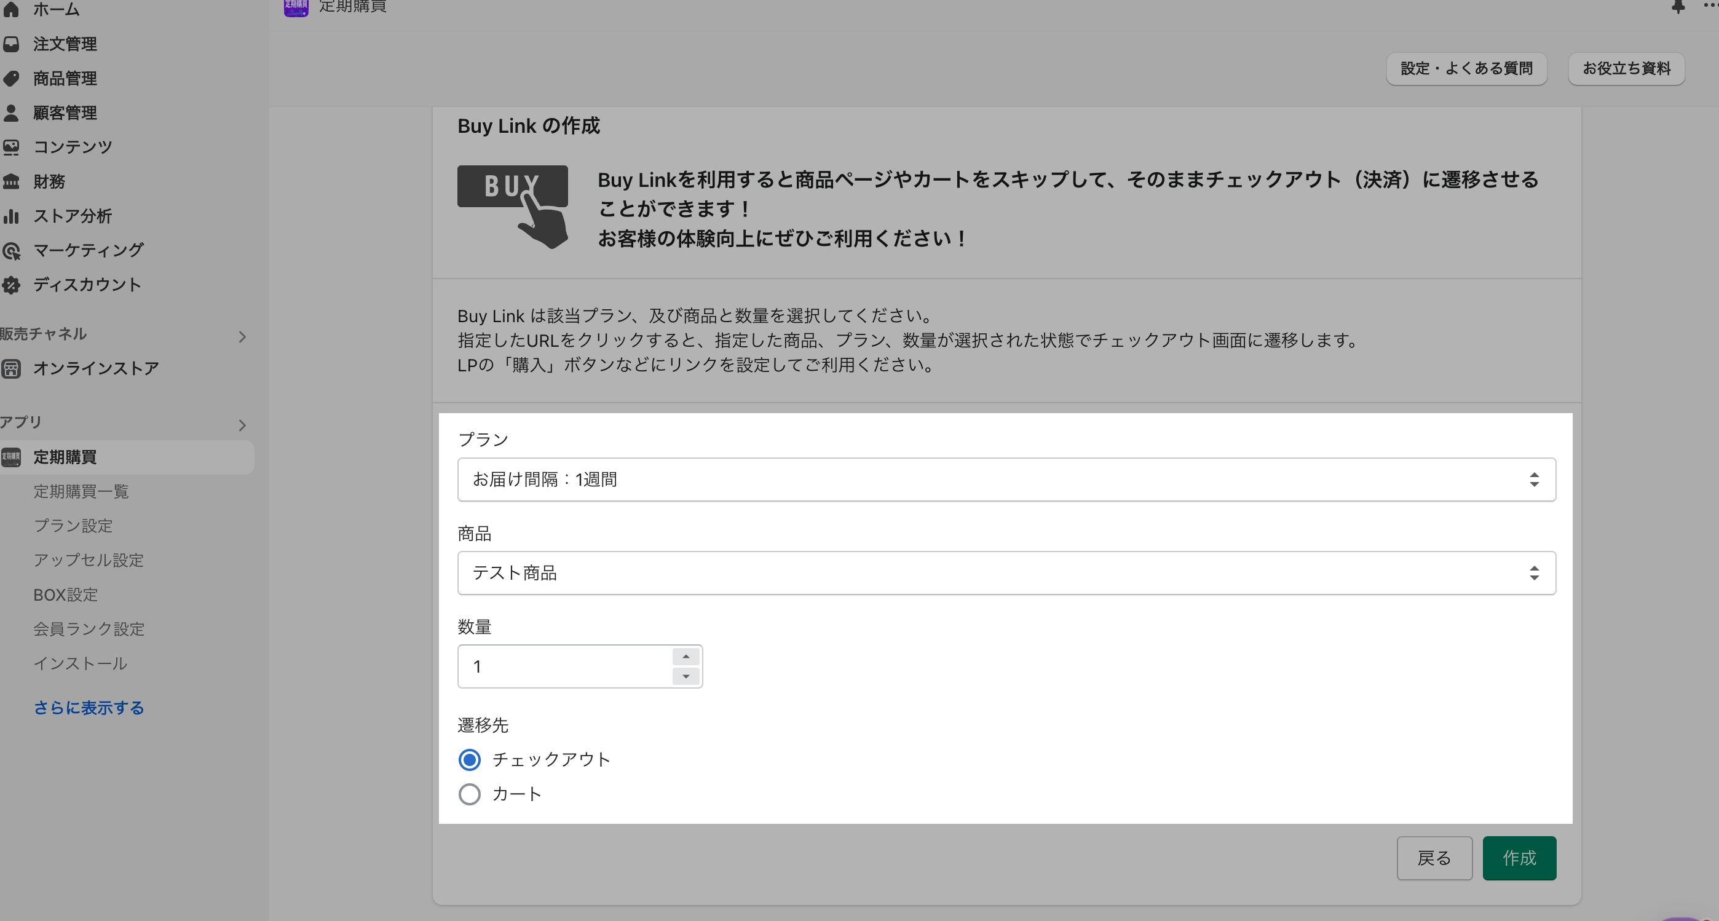Image resolution: width=1719 pixels, height=921 pixels.
Task: Select the チェックアウト radio button
Action: 470,759
